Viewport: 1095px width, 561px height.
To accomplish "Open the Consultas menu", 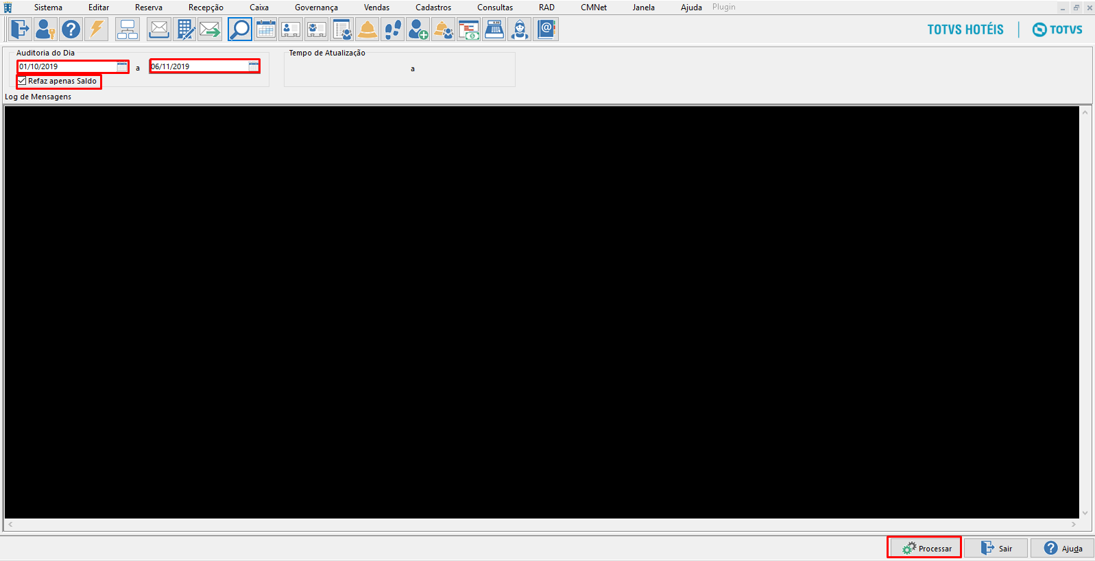I will point(495,8).
